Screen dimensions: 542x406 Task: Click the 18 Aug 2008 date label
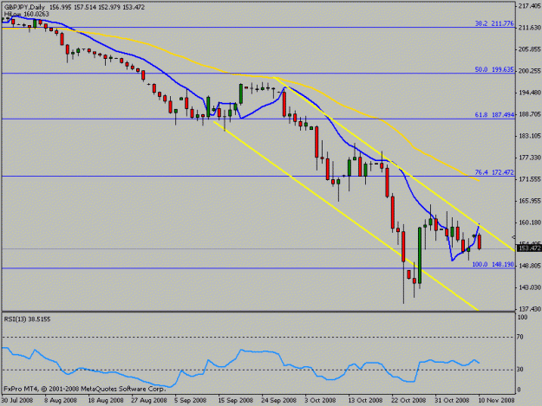(x=106, y=401)
